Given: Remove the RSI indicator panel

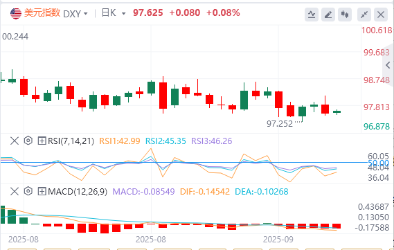Looking at the screenshot, I should [15, 141].
